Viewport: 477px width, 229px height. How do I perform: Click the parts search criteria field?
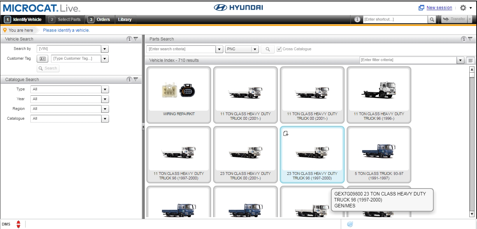181,49
